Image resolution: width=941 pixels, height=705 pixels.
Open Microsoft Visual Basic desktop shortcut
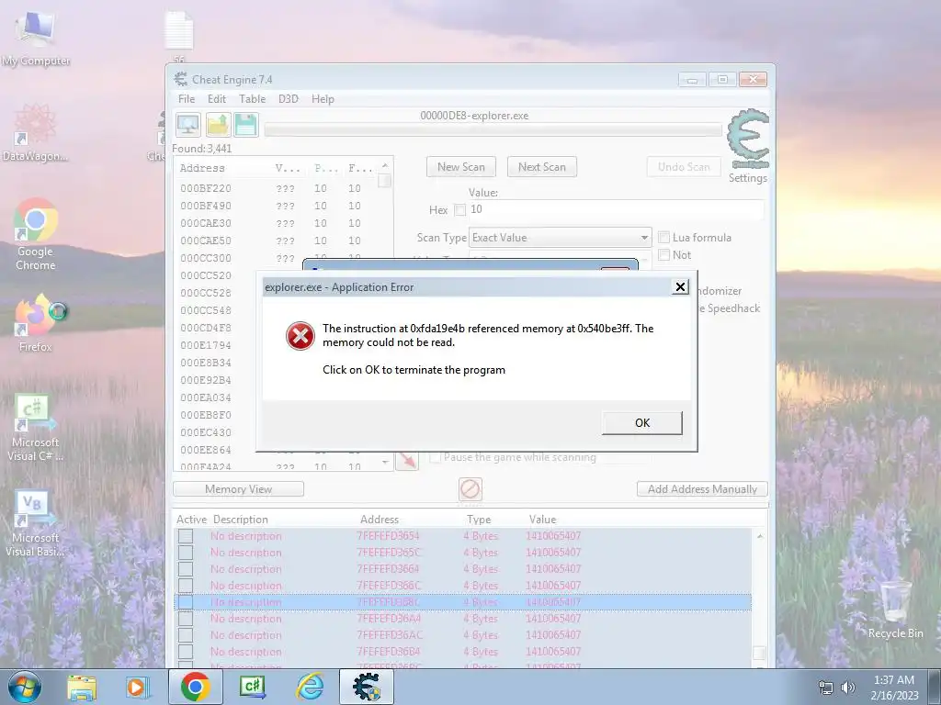pyautogui.click(x=36, y=524)
